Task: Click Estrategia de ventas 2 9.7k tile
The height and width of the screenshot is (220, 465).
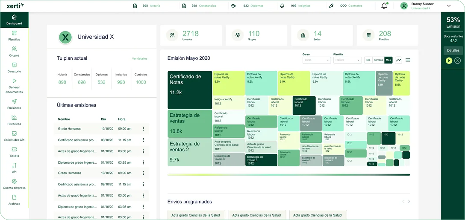Action: (190, 152)
